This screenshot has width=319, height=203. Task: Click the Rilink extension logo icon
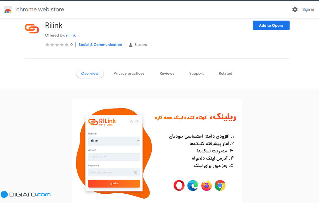point(32,28)
